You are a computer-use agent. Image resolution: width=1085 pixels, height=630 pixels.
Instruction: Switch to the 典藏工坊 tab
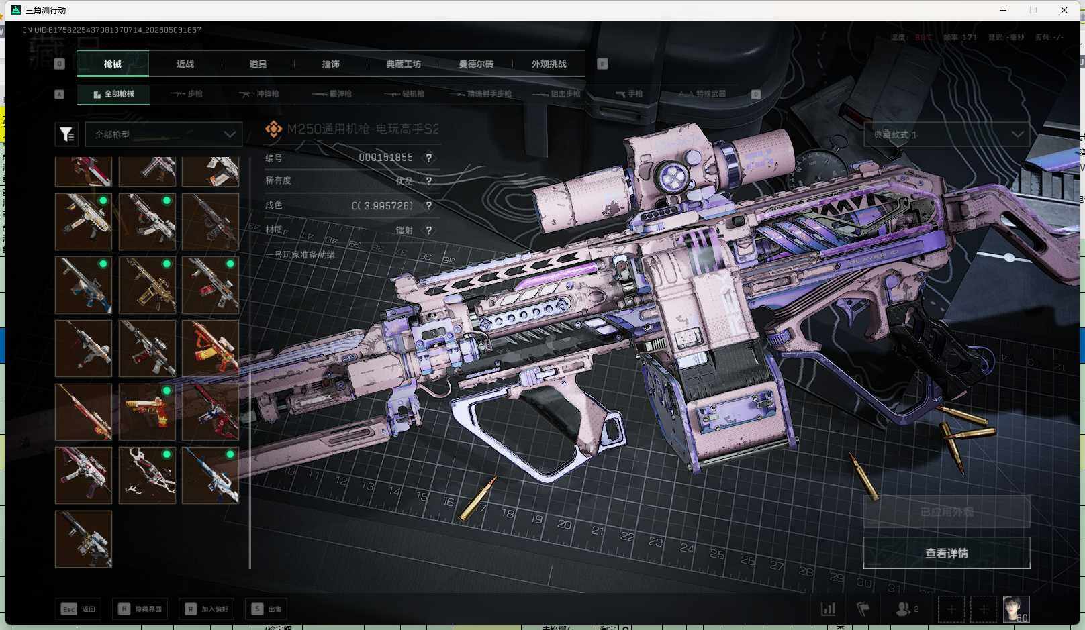point(404,64)
